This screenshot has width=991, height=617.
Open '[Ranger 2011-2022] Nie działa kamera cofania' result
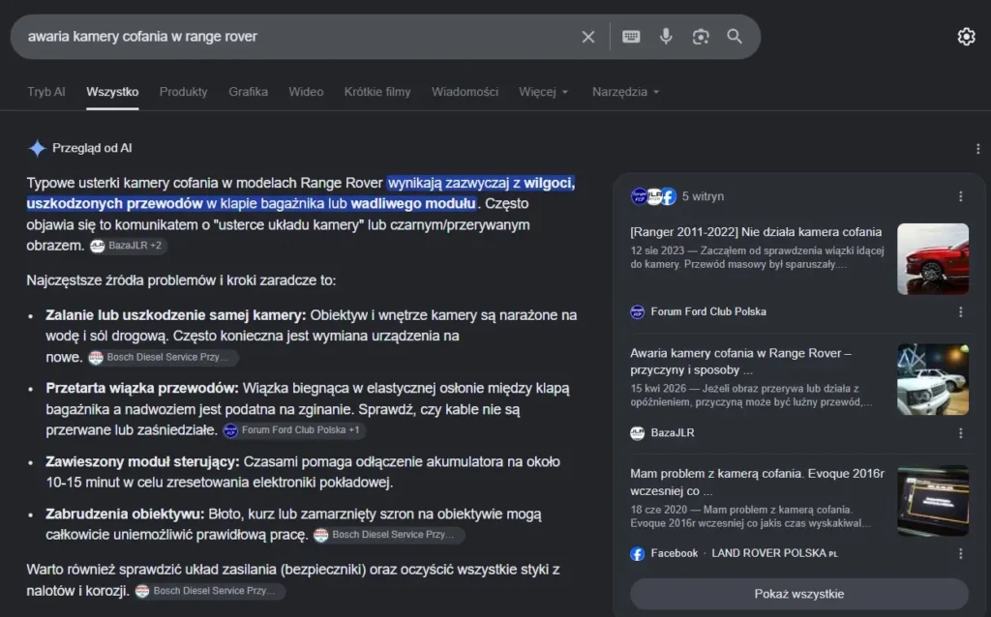coord(756,232)
